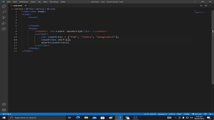Click the errors and warnings status indicator
Image resolution: width=214 pixels, height=120 pixels.
(x=7, y=114)
